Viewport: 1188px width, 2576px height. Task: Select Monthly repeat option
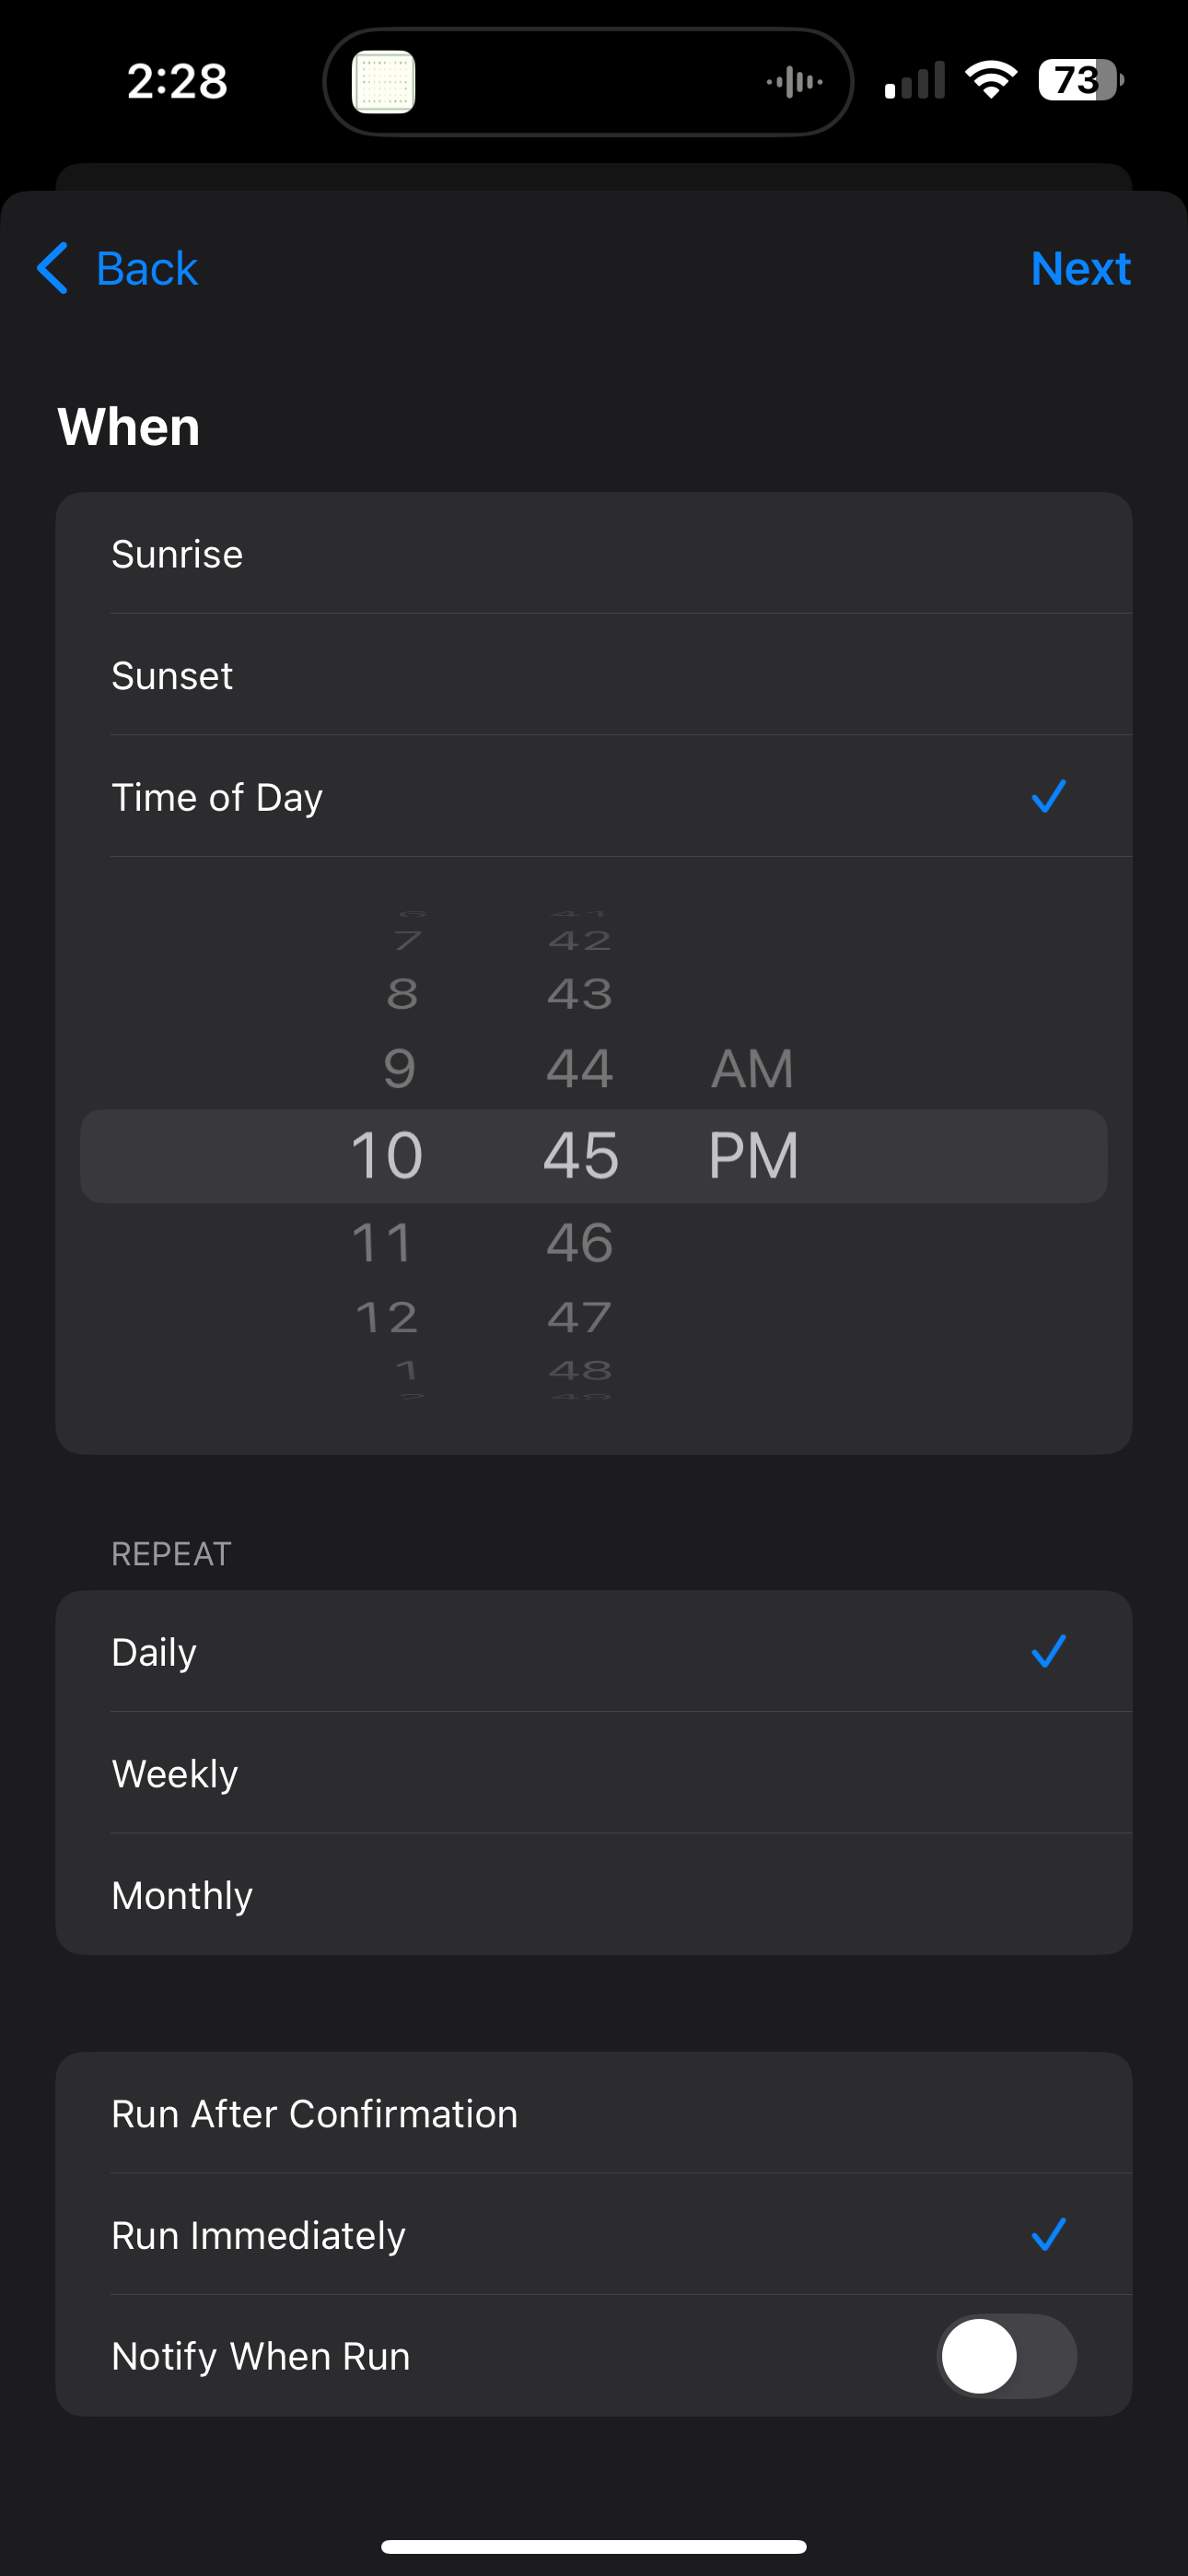(594, 1895)
